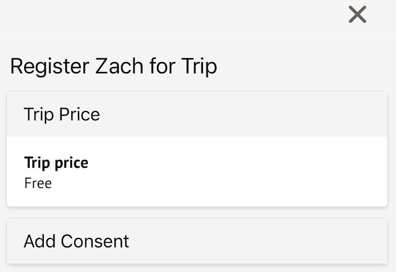Click the word Register in the heading
This screenshot has width=396, height=272.
pos(48,67)
